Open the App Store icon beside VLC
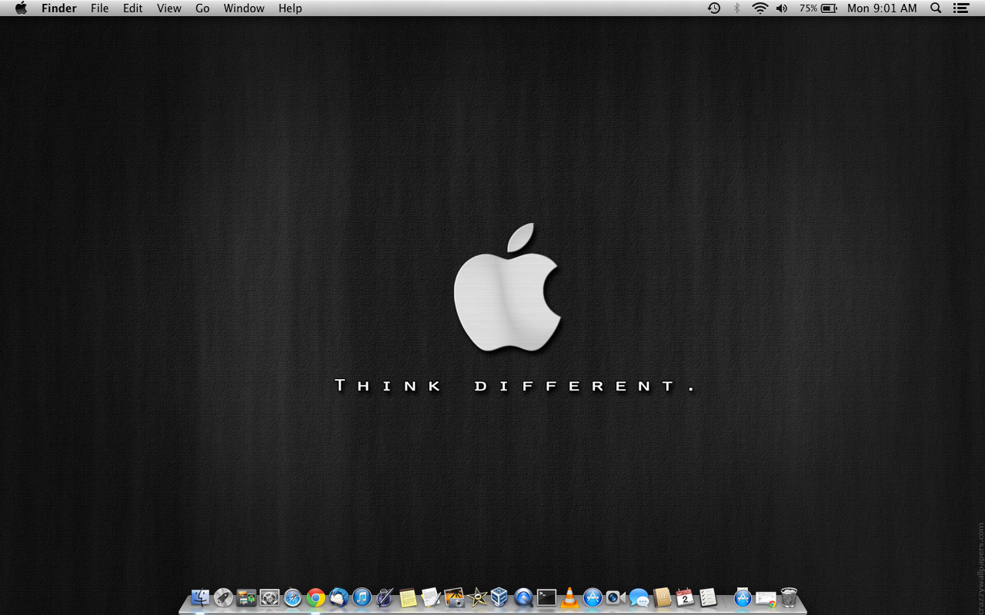 click(x=593, y=597)
